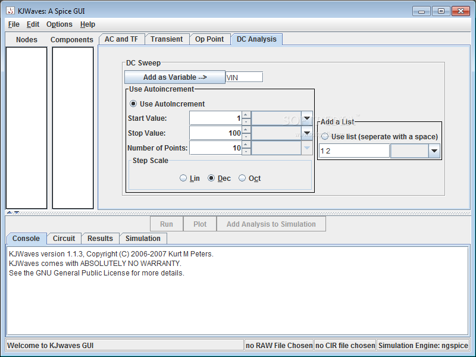Click the 'no RAW File Chosen' status text
Image resolution: width=476 pixels, height=357 pixels.
click(x=279, y=346)
